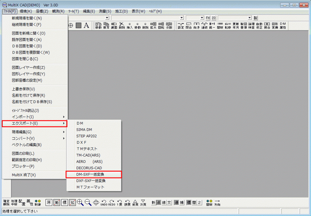Select the 鏡面 (mirror) tool
Viewport: 311px width, 216px height.
113,26
